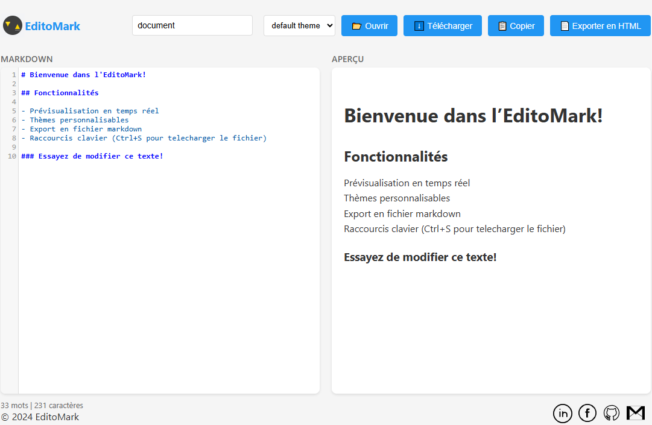Open the GitHub footer icon
Screen dimensions: 652x425
coord(611,413)
